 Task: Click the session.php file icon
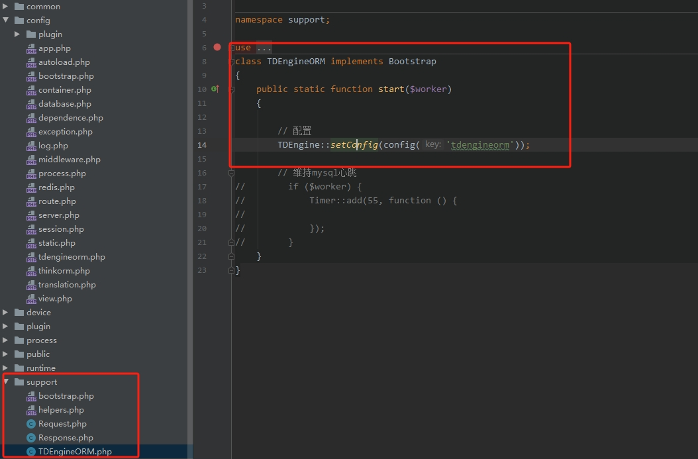coord(31,229)
